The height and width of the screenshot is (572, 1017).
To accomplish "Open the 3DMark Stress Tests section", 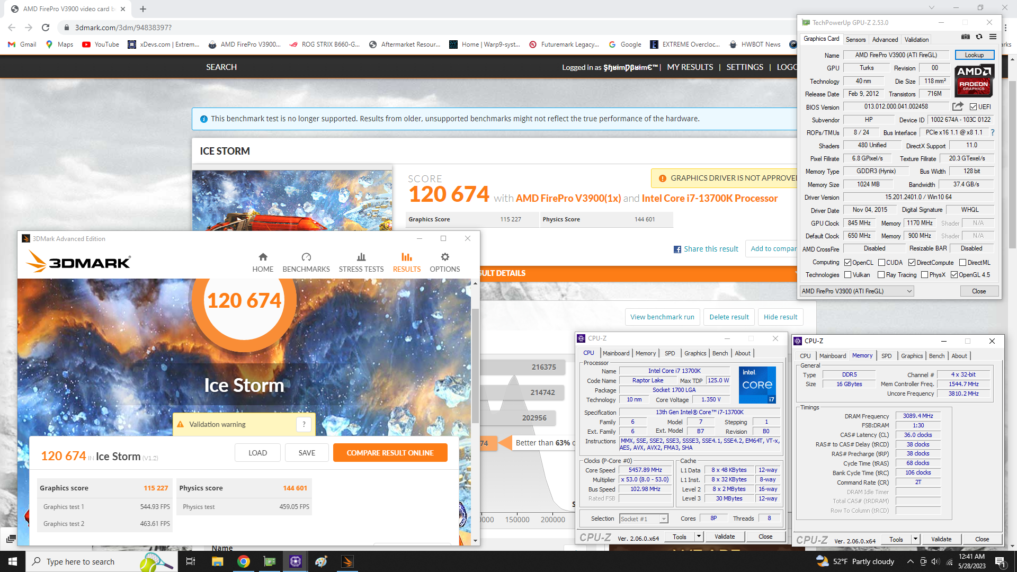I will coord(361,263).
